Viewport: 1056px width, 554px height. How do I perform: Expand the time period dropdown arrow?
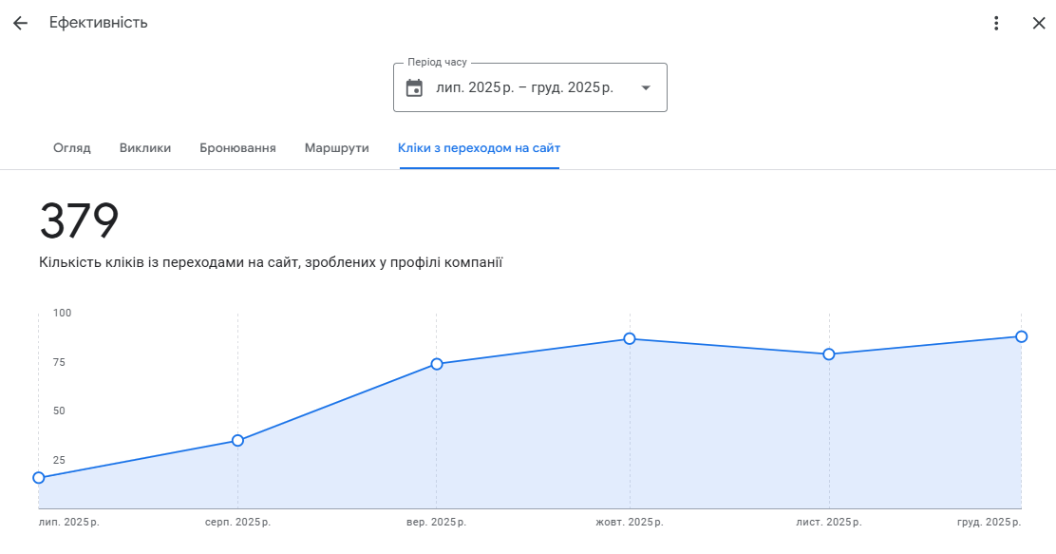point(646,87)
